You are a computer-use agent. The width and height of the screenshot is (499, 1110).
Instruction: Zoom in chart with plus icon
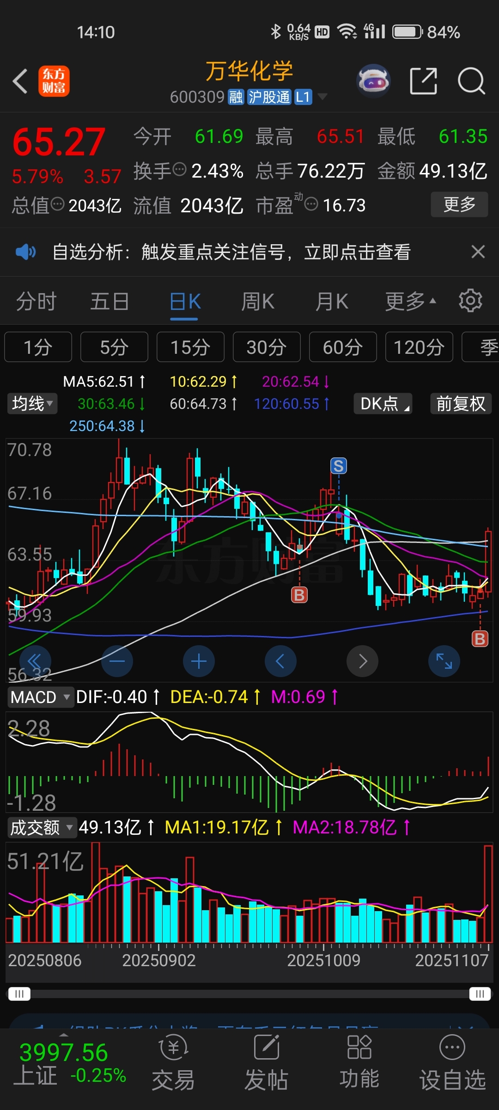(x=199, y=661)
